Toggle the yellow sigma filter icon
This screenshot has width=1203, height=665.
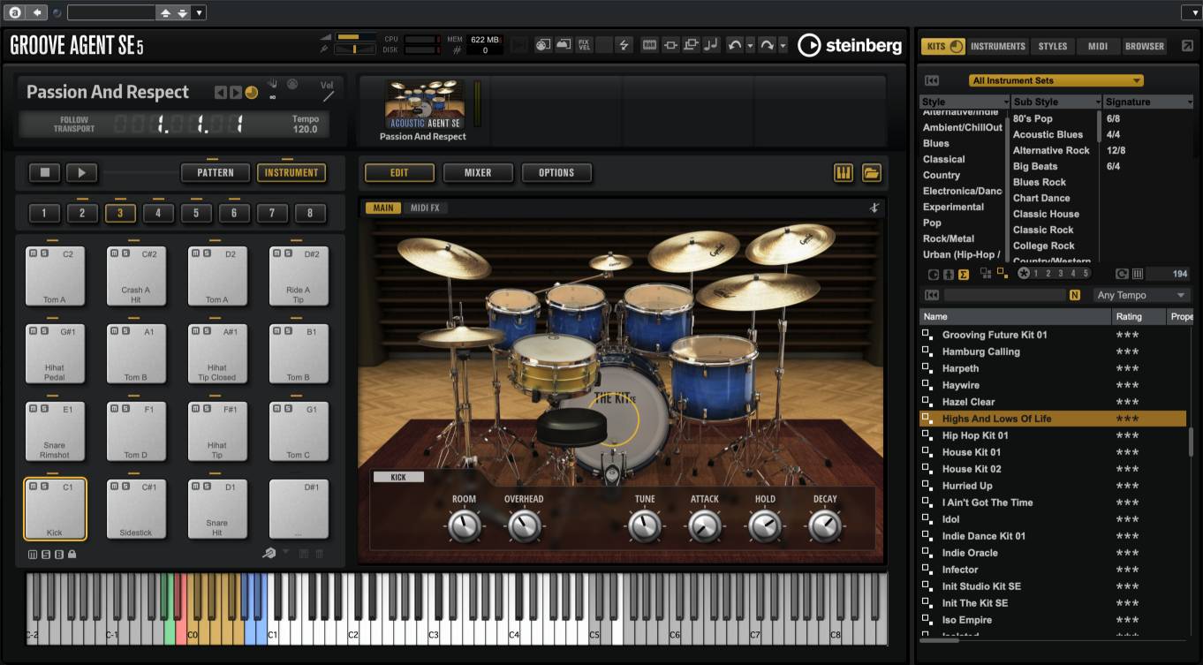pos(964,274)
